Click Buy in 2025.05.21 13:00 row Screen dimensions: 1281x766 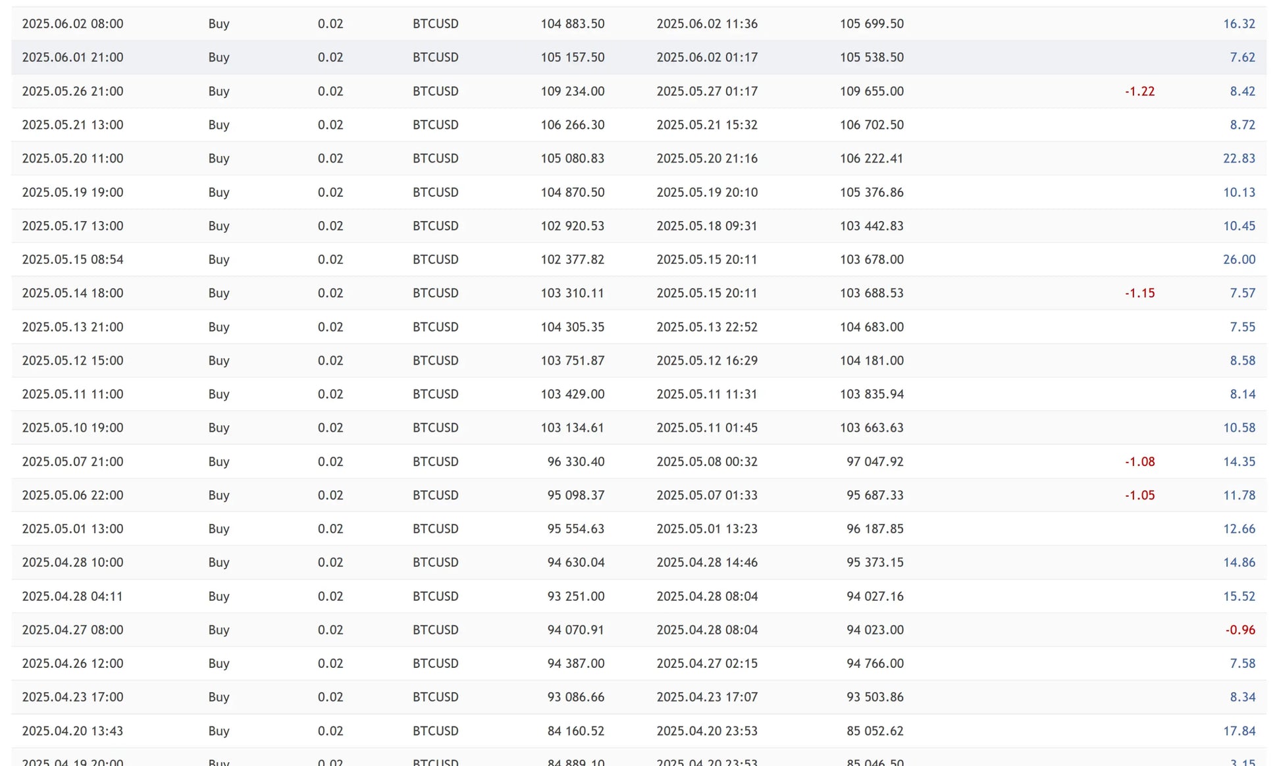pos(219,125)
